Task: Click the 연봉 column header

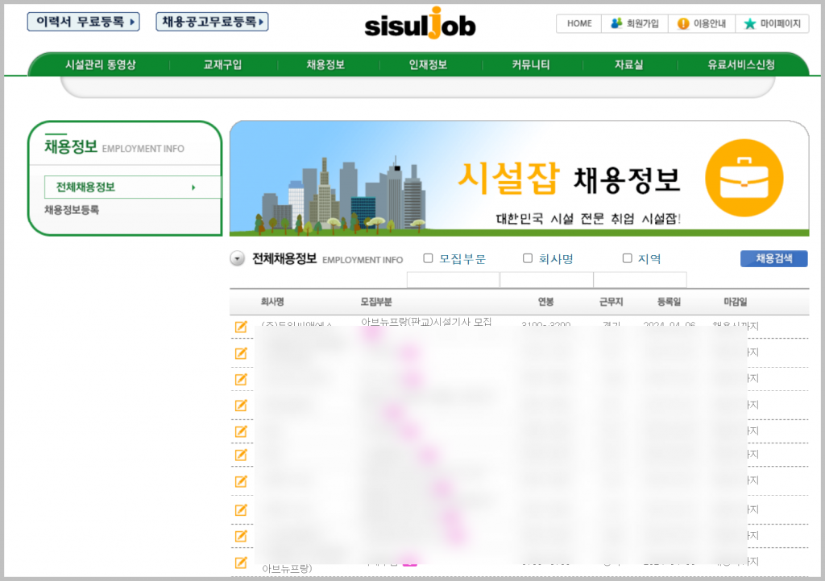Action: pos(545,302)
